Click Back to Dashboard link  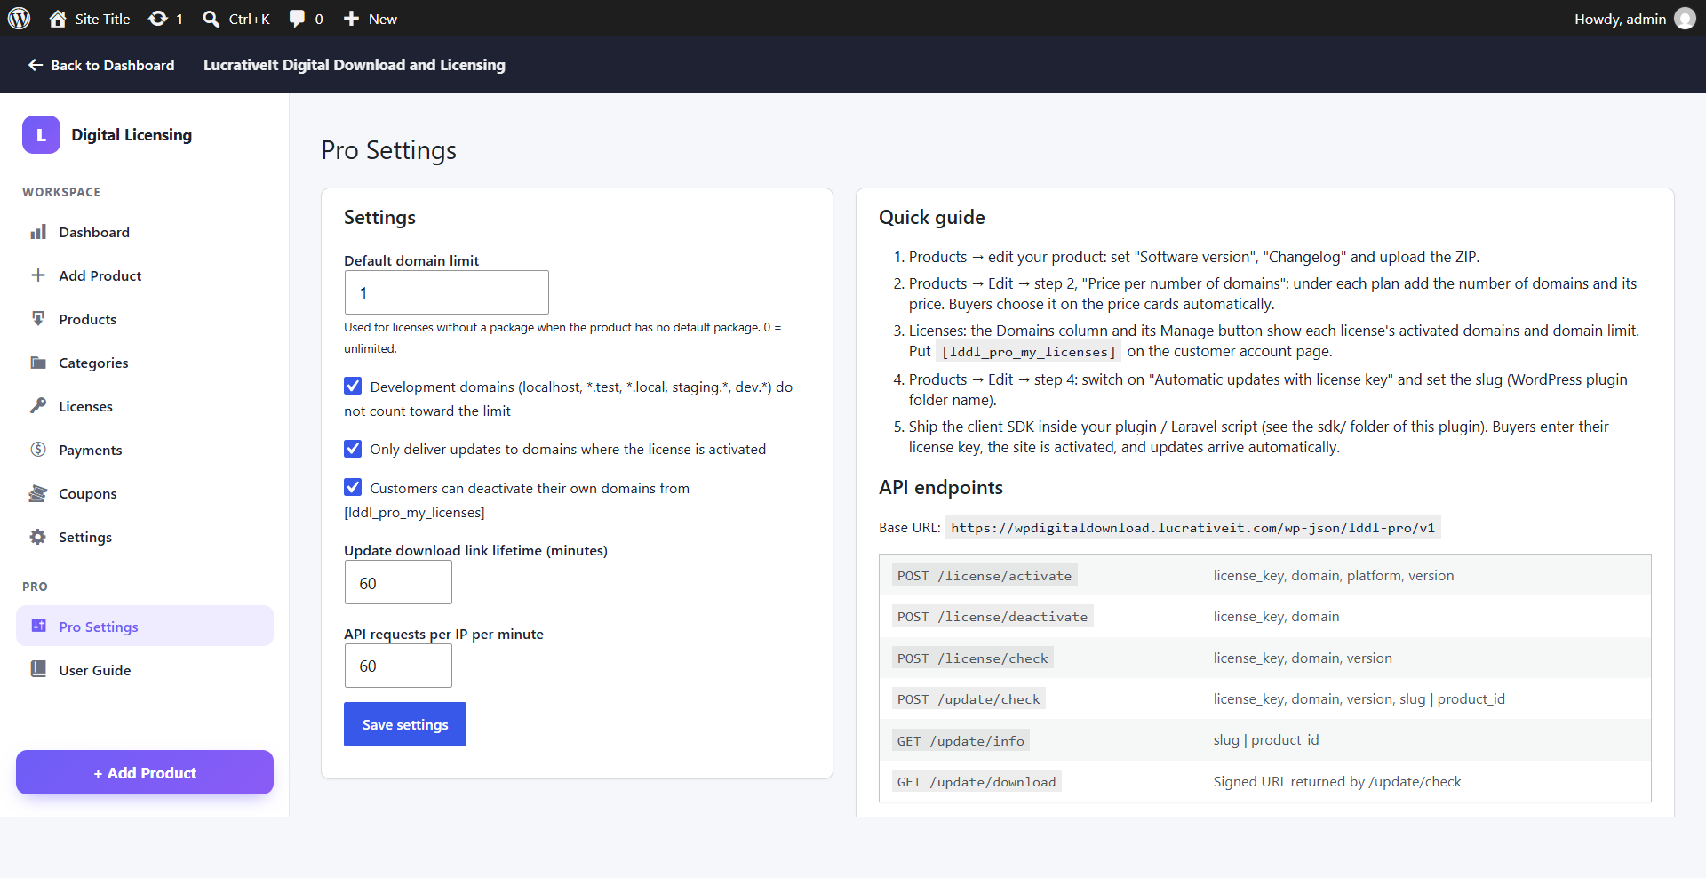point(101,65)
